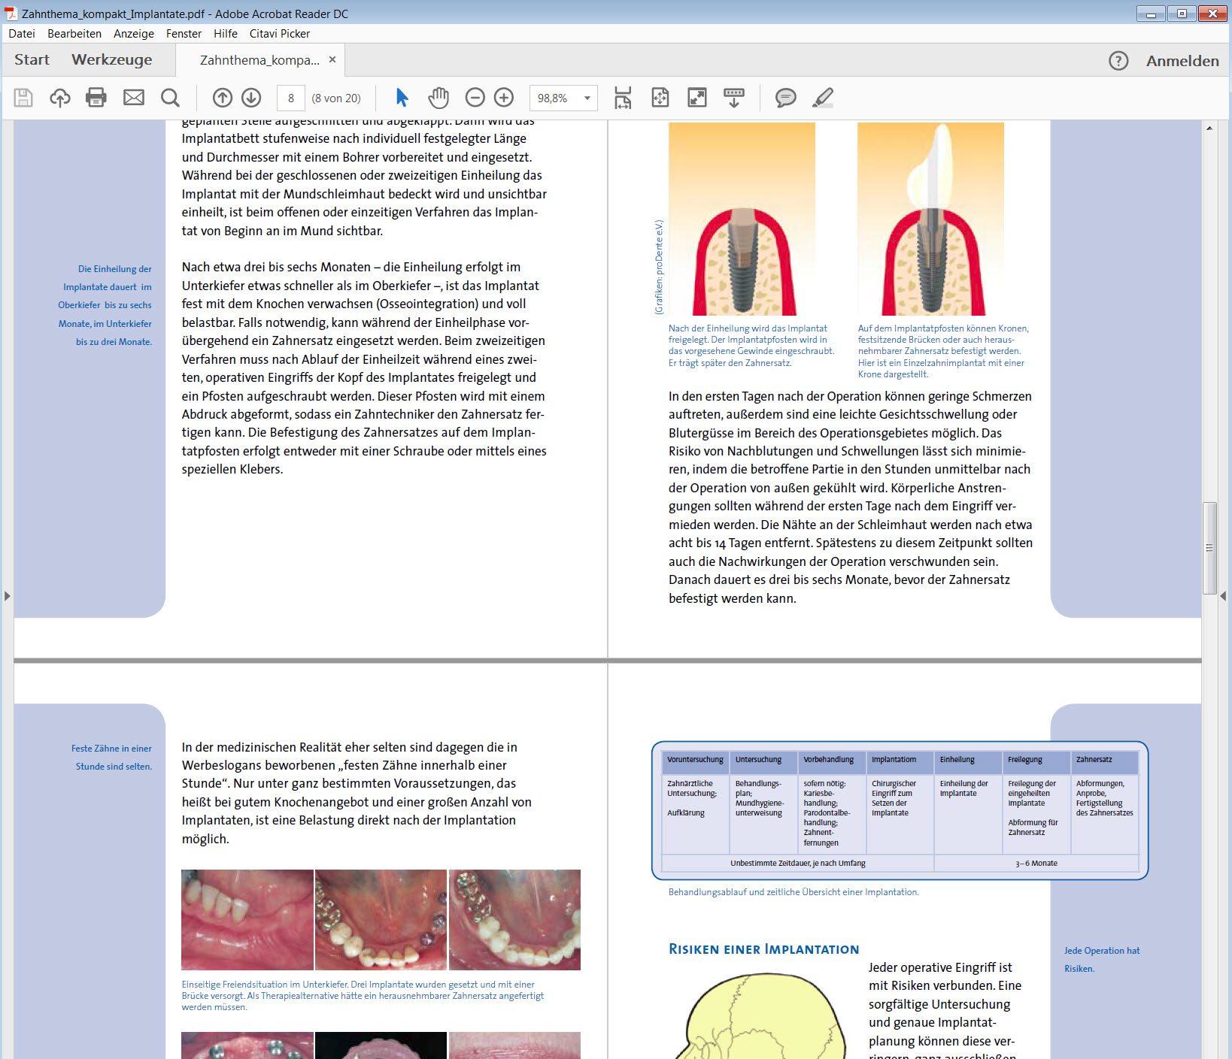The height and width of the screenshot is (1059, 1232).
Task: Click the margin note 'Jede Operation hat'
Action: pyautogui.click(x=1102, y=951)
